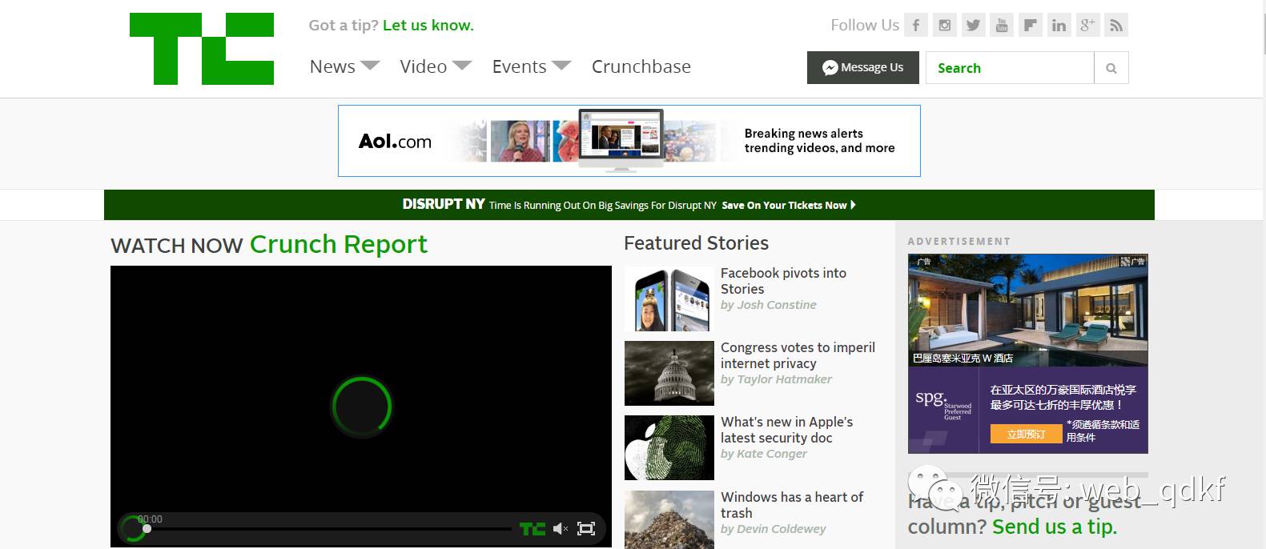The height and width of the screenshot is (549, 1266).
Task: Focus the Search input field
Action: tap(1010, 68)
